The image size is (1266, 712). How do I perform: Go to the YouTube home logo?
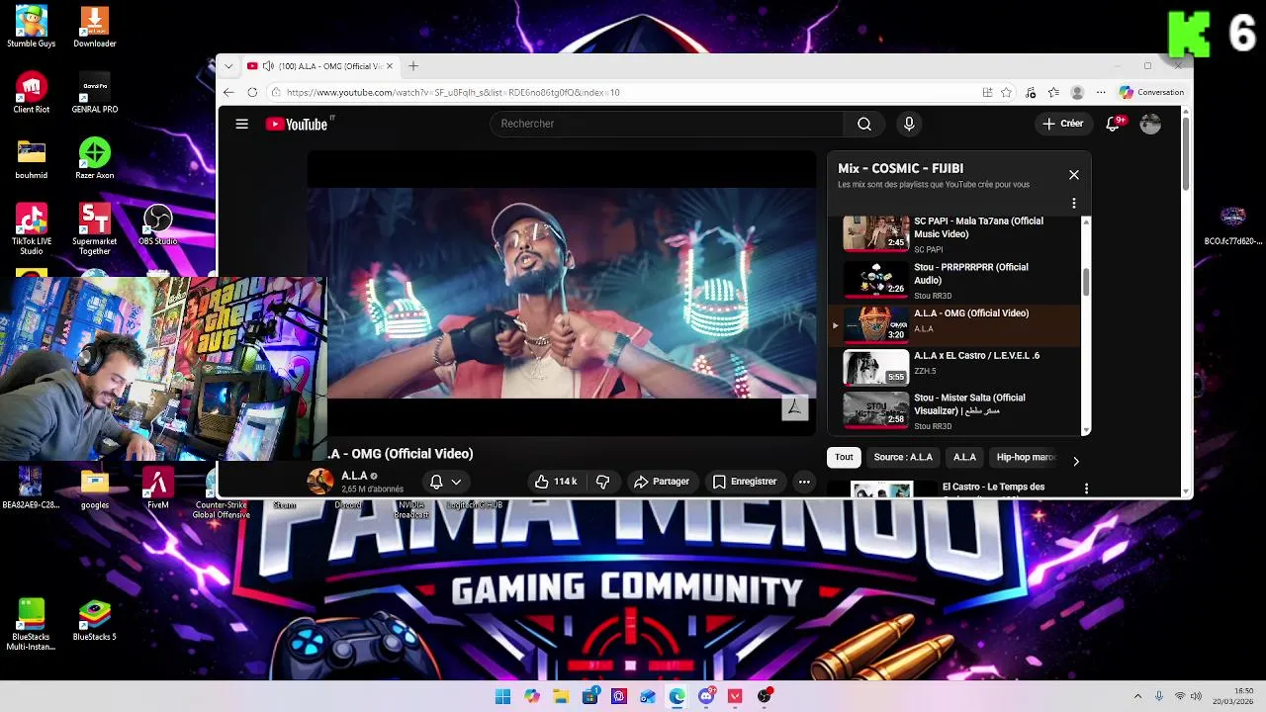point(297,124)
